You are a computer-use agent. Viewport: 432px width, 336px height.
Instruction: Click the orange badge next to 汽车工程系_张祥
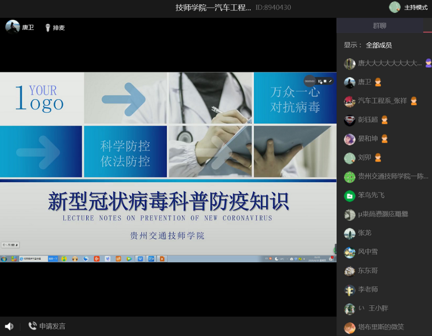pyautogui.click(x=414, y=101)
